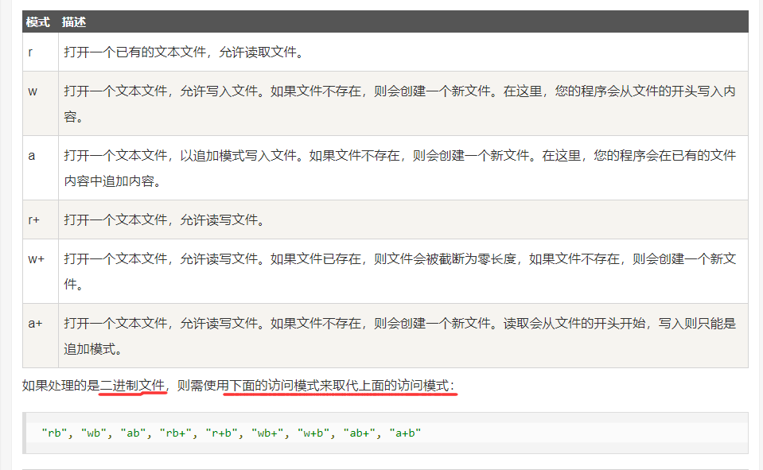Select the plain "a" mode cell
Screen dimensions: 763x470
point(32,156)
